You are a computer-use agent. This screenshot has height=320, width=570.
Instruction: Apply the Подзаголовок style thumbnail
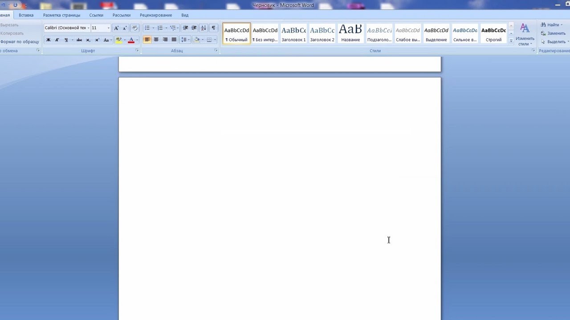379,33
